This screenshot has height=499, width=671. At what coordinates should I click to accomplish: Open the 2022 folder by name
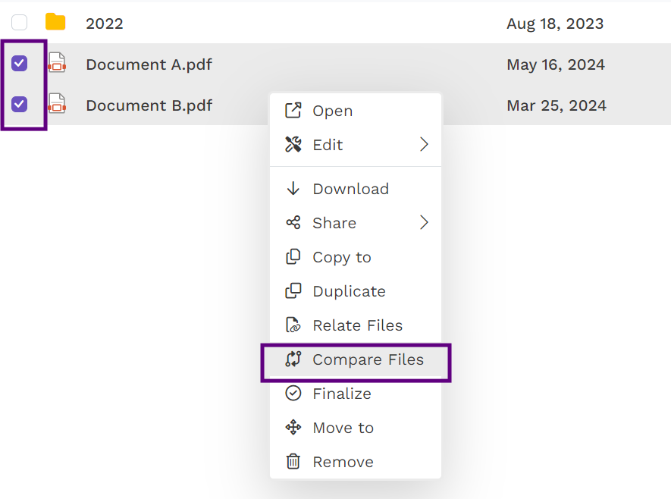(x=105, y=24)
